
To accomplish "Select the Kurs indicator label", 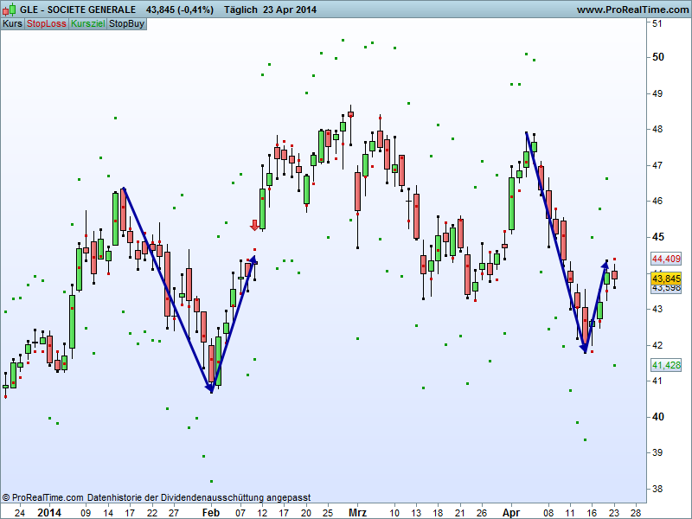I will point(12,24).
